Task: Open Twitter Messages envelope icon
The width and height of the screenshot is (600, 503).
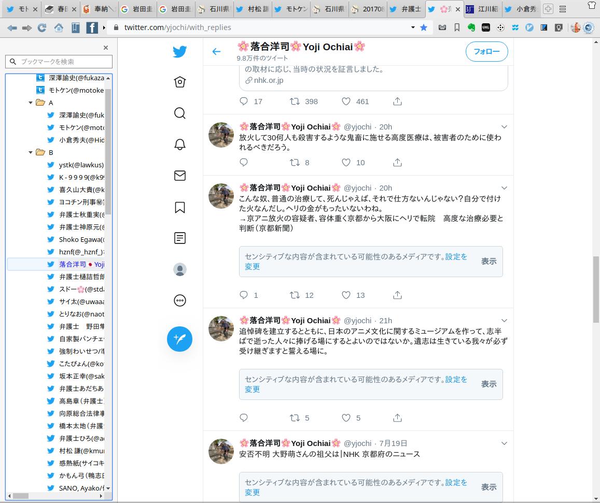Action: point(180,176)
